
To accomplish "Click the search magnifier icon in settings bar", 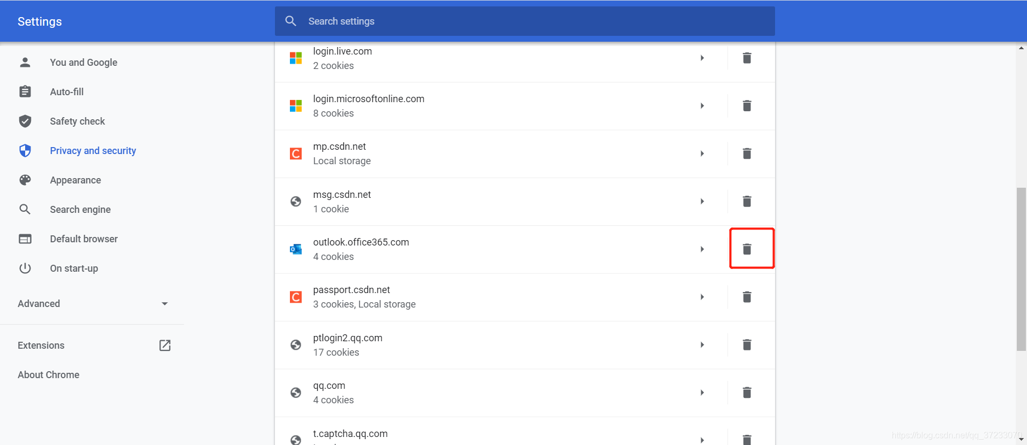I will click(290, 21).
